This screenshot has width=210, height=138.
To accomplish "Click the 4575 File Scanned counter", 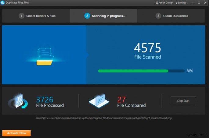I will [147, 51].
